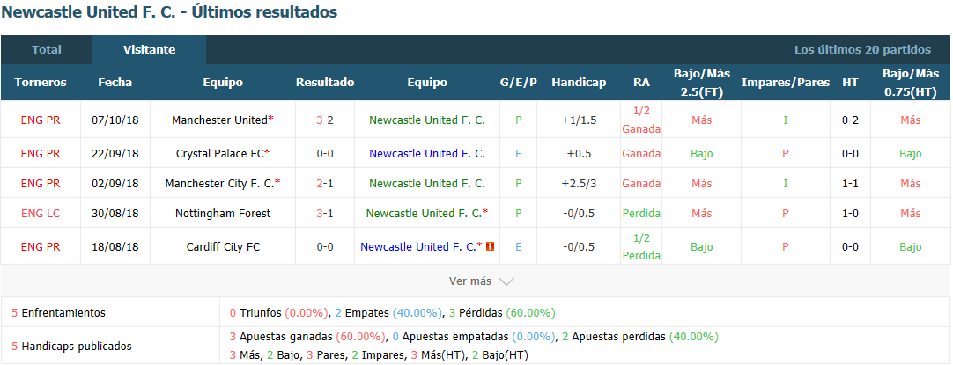Screen dimensions: 953x365
Task: Switch to the Total tab
Action: tap(47, 50)
